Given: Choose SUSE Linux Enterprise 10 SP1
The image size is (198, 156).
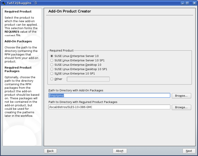Looking at the screenshot, I should 52,74.
